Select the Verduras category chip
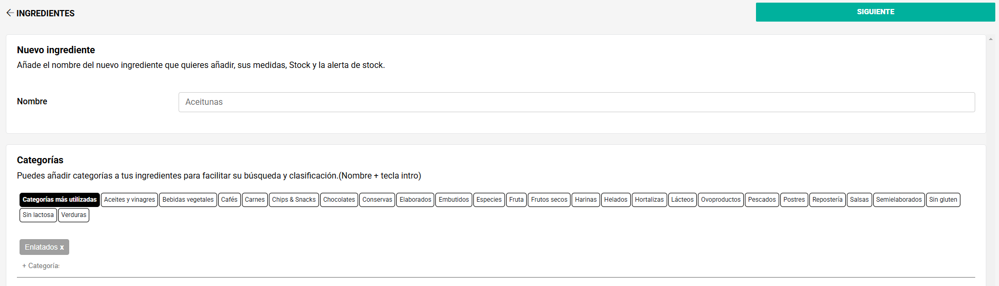999x286 pixels. point(73,215)
